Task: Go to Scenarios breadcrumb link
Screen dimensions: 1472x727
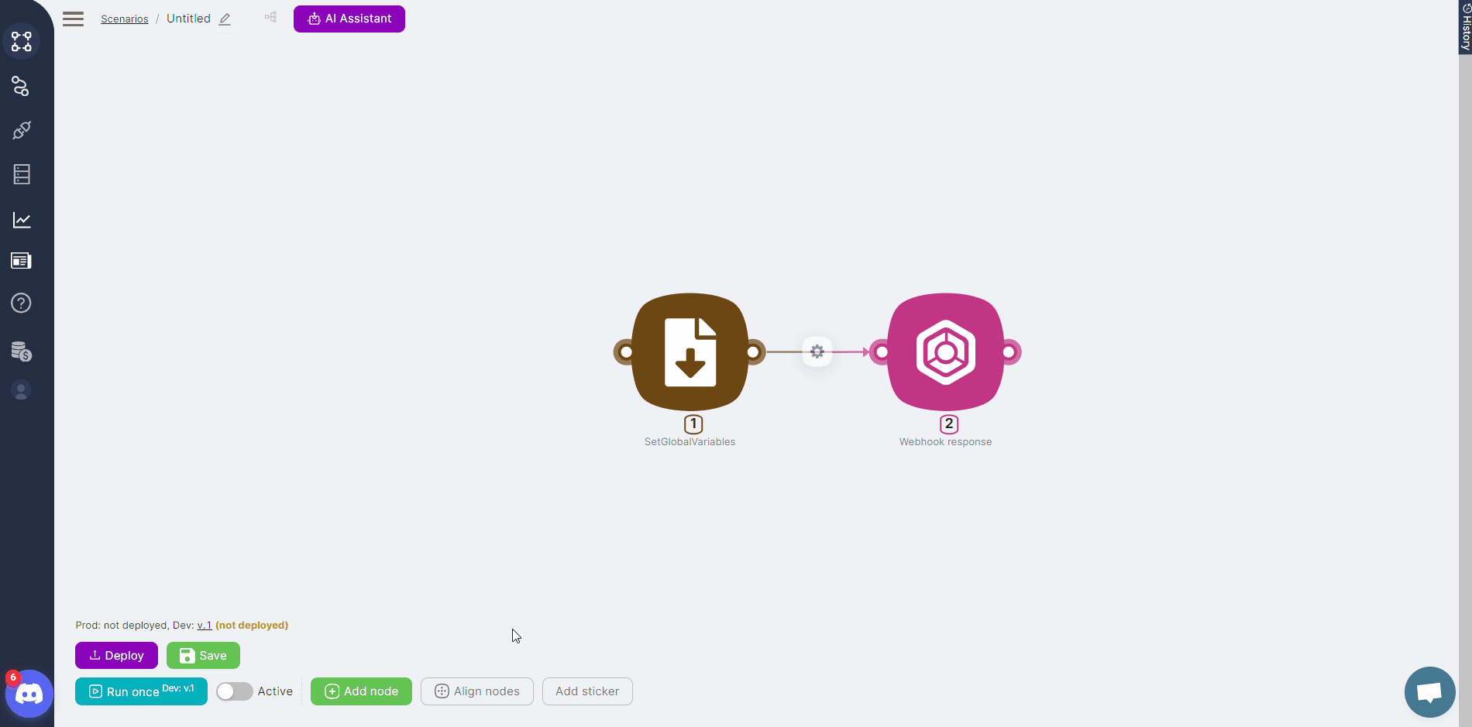Action: tap(124, 19)
